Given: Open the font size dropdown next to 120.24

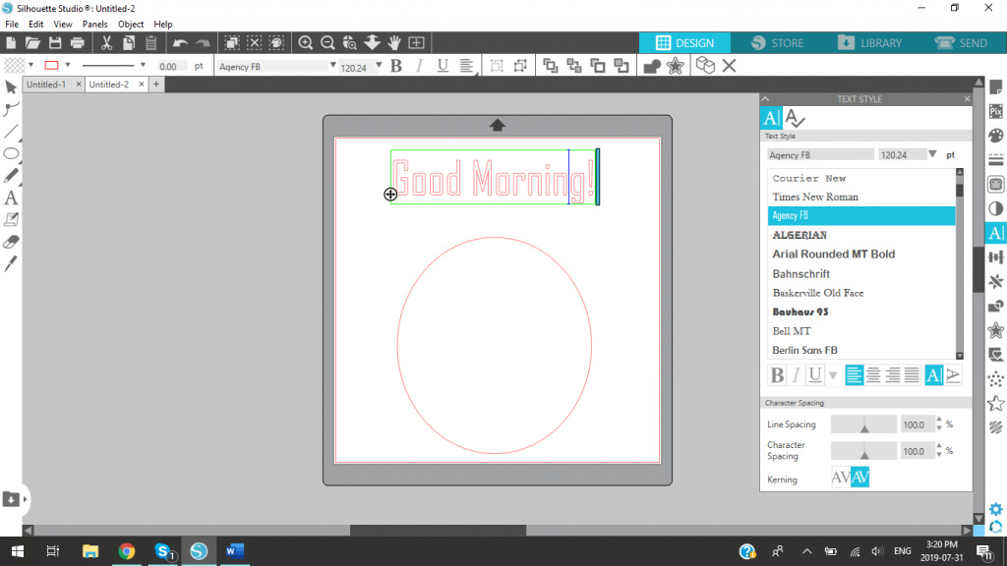Looking at the screenshot, I should click(x=377, y=65).
